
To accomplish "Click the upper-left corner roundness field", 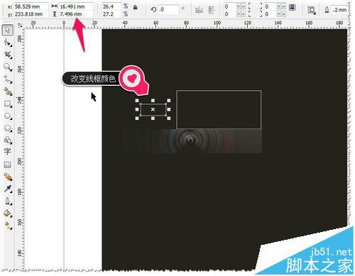I will pyautogui.click(x=229, y=6).
